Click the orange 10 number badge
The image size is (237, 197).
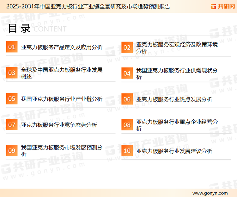(127, 151)
